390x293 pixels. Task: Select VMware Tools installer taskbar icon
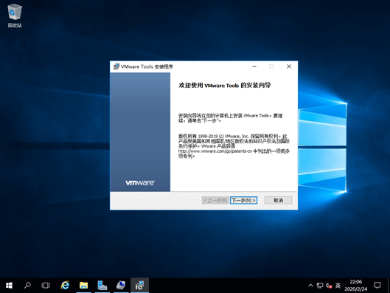pyautogui.click(x=139, y=286)
